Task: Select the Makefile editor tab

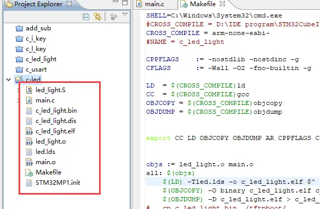Action: click(x=203, y=4)
